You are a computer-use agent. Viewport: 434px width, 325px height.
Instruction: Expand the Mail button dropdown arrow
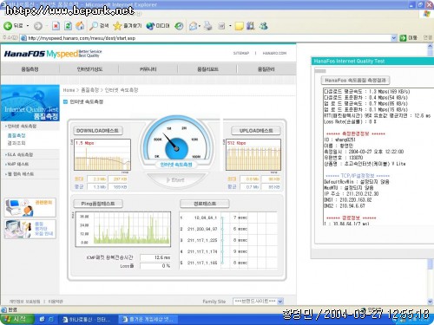[x=200, y=26]
